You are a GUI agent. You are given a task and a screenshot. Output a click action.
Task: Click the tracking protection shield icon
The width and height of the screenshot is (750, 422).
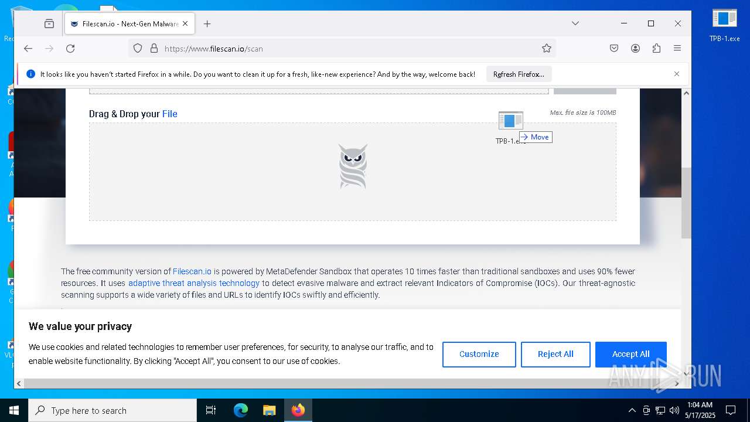(138, 49)
